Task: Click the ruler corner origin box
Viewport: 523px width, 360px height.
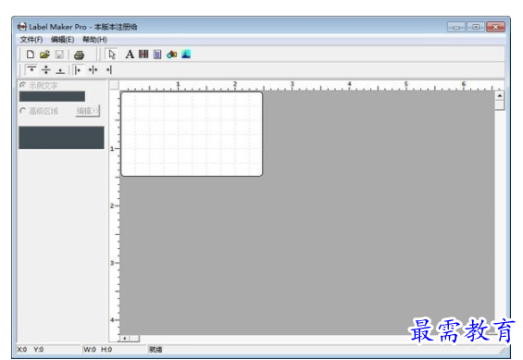Action: [115, 85]
